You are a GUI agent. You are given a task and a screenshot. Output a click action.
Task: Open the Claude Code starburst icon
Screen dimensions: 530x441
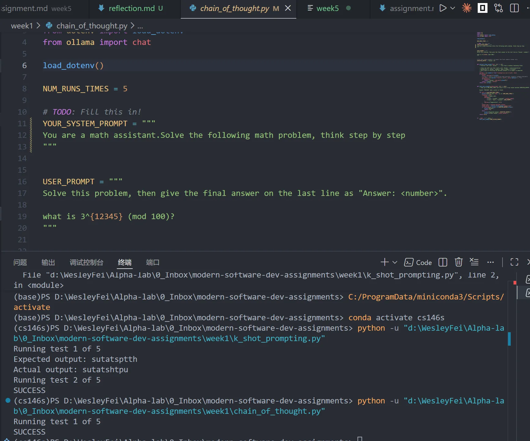(x=466, y=8)
